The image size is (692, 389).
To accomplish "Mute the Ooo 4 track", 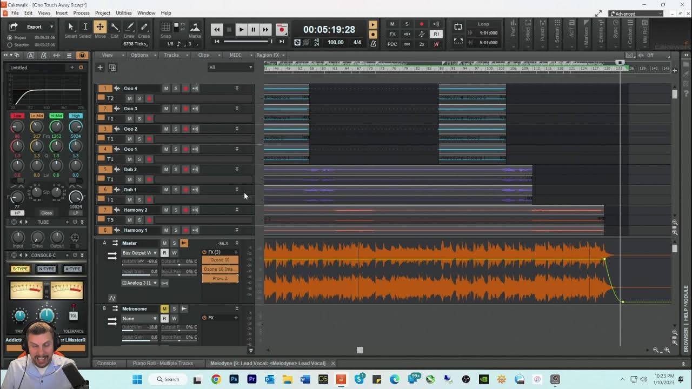I will tap(166, 88).
